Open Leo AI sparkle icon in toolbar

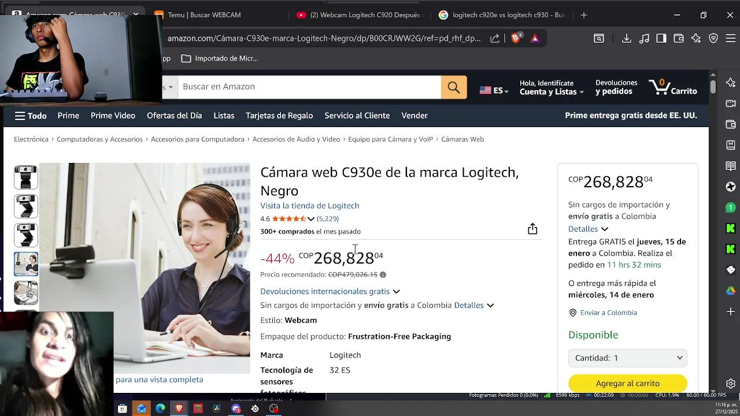click(696, 38)
